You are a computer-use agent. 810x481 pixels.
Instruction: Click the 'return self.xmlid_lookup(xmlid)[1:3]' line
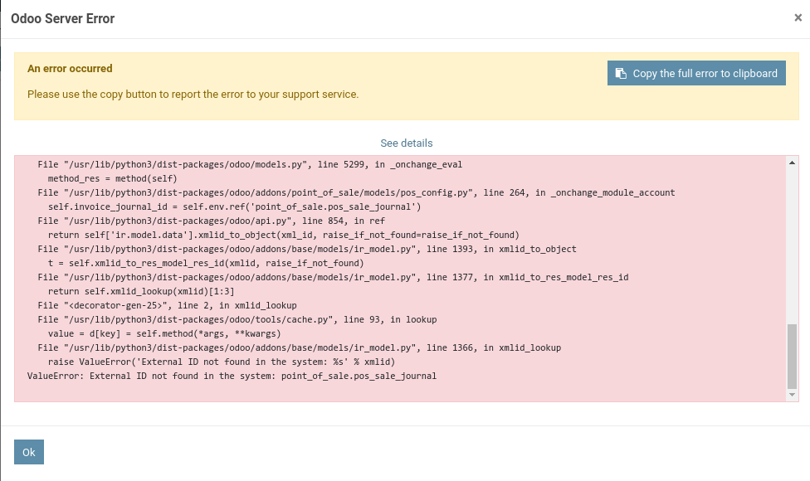pyautogui.click(x=141, y=291)
